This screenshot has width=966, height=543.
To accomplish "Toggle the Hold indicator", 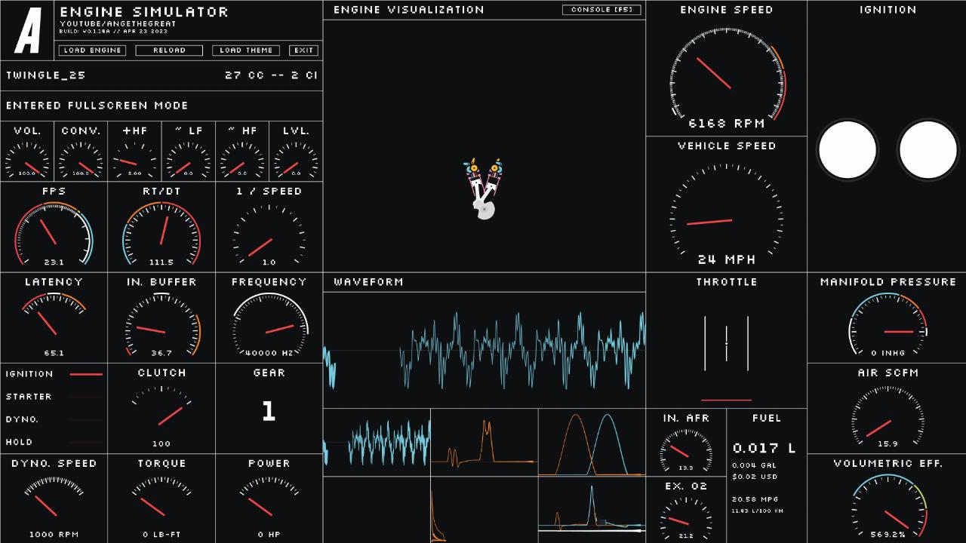I will pos(85,442).
